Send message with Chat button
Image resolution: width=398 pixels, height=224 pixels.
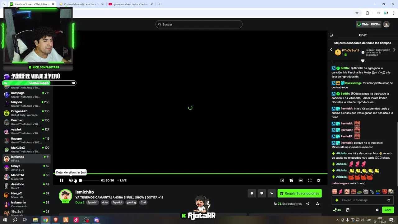point(388,210)
